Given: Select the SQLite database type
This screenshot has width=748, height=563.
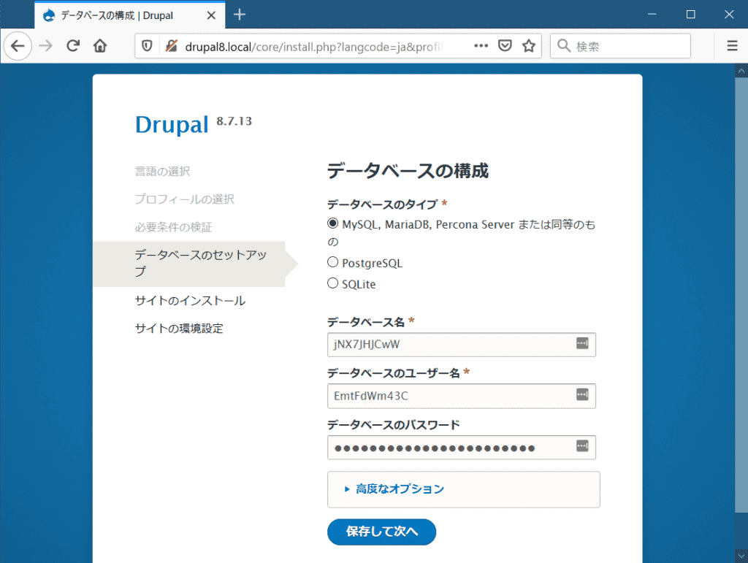Looking at the screenshot, I should click(332, 283).
